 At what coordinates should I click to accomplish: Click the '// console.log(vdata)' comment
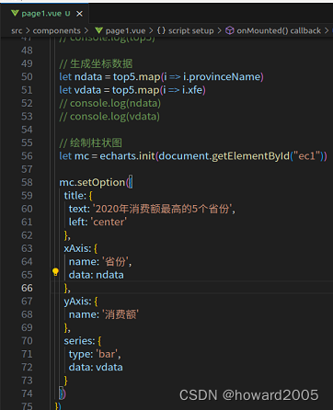click(x=109, y=117)
